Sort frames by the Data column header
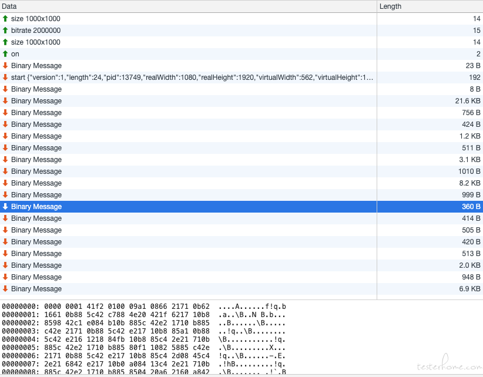The image size is (483, 377). click(x=188, y=6)
